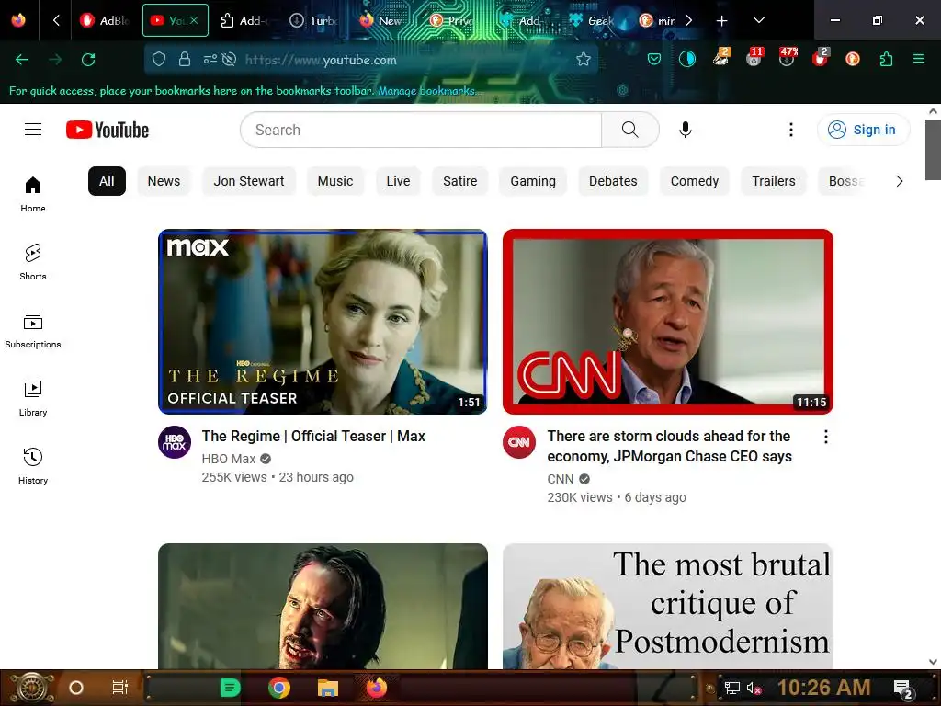Image resolution: width=941 pixels, height=706 pixels.
Task: Reload the page with the refresh icon
Action: [x=88, y=60]
